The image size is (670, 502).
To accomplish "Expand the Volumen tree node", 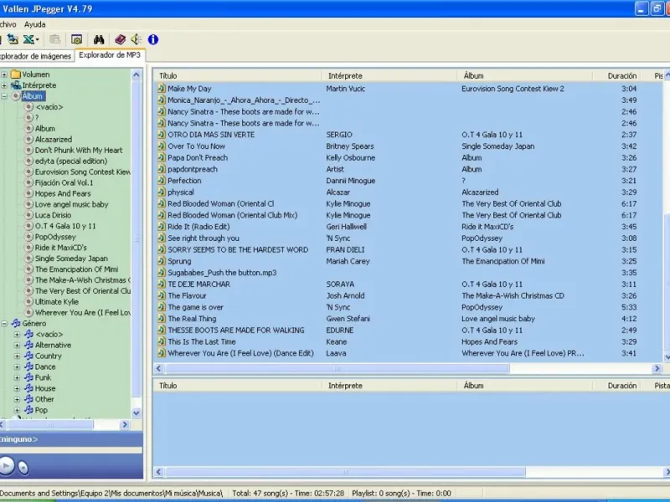I will (4, 74).
